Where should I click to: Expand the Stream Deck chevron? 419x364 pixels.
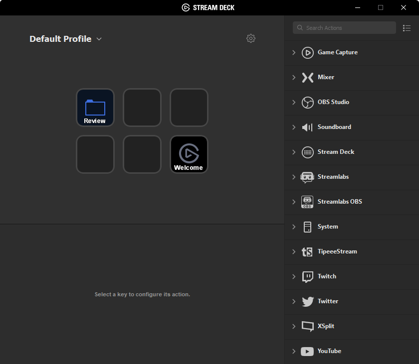[x=294, y=152]
